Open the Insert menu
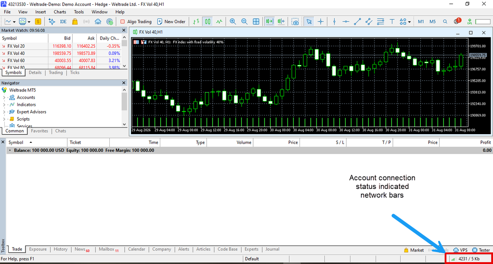 [40, 12]
